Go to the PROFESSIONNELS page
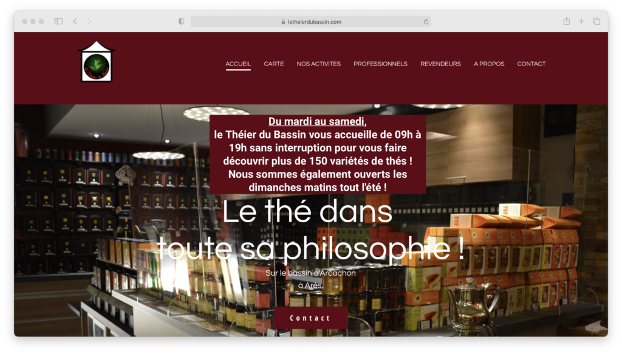Viewport: 622px width, 354px height. (380, 64)
